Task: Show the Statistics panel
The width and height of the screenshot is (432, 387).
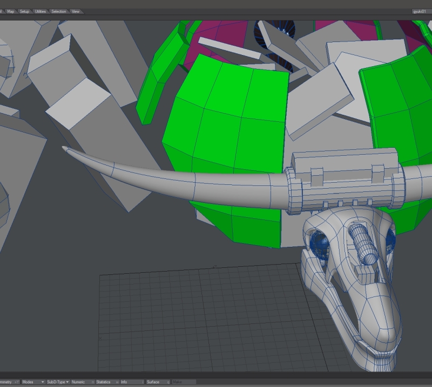Action: [x=106, y=382]
